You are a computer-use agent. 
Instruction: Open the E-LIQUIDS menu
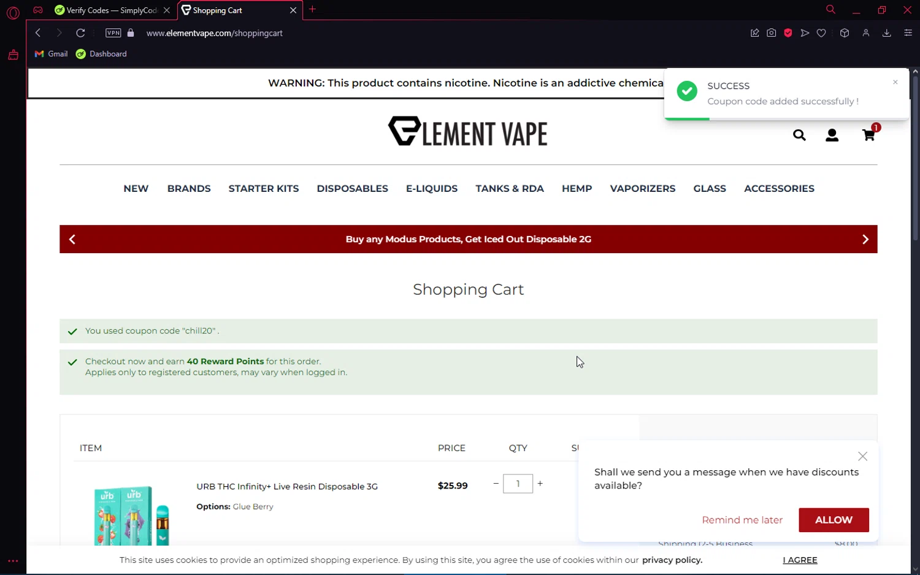point(432,189)
